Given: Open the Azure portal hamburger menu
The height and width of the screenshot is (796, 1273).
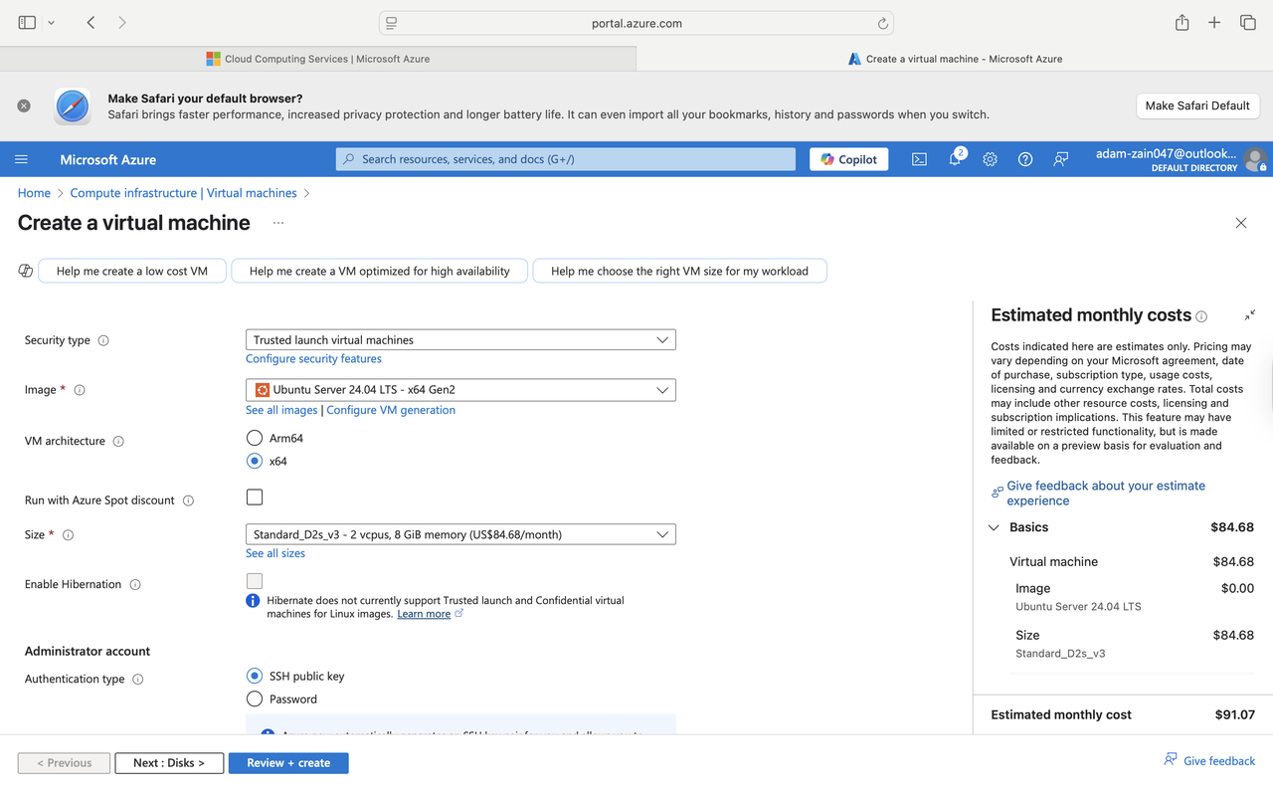Looking at the screenshot, I should (x=21, y=159).
